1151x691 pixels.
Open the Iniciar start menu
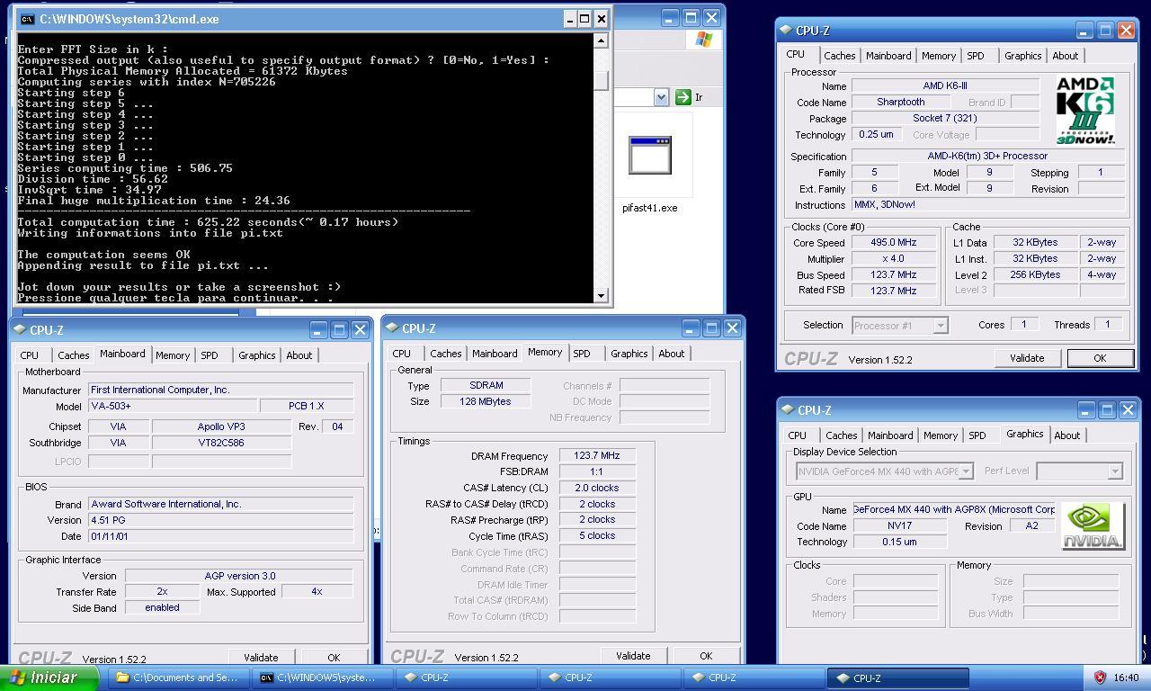[49, 678]
